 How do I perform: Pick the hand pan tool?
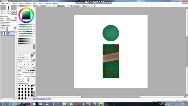click(25, 57)
